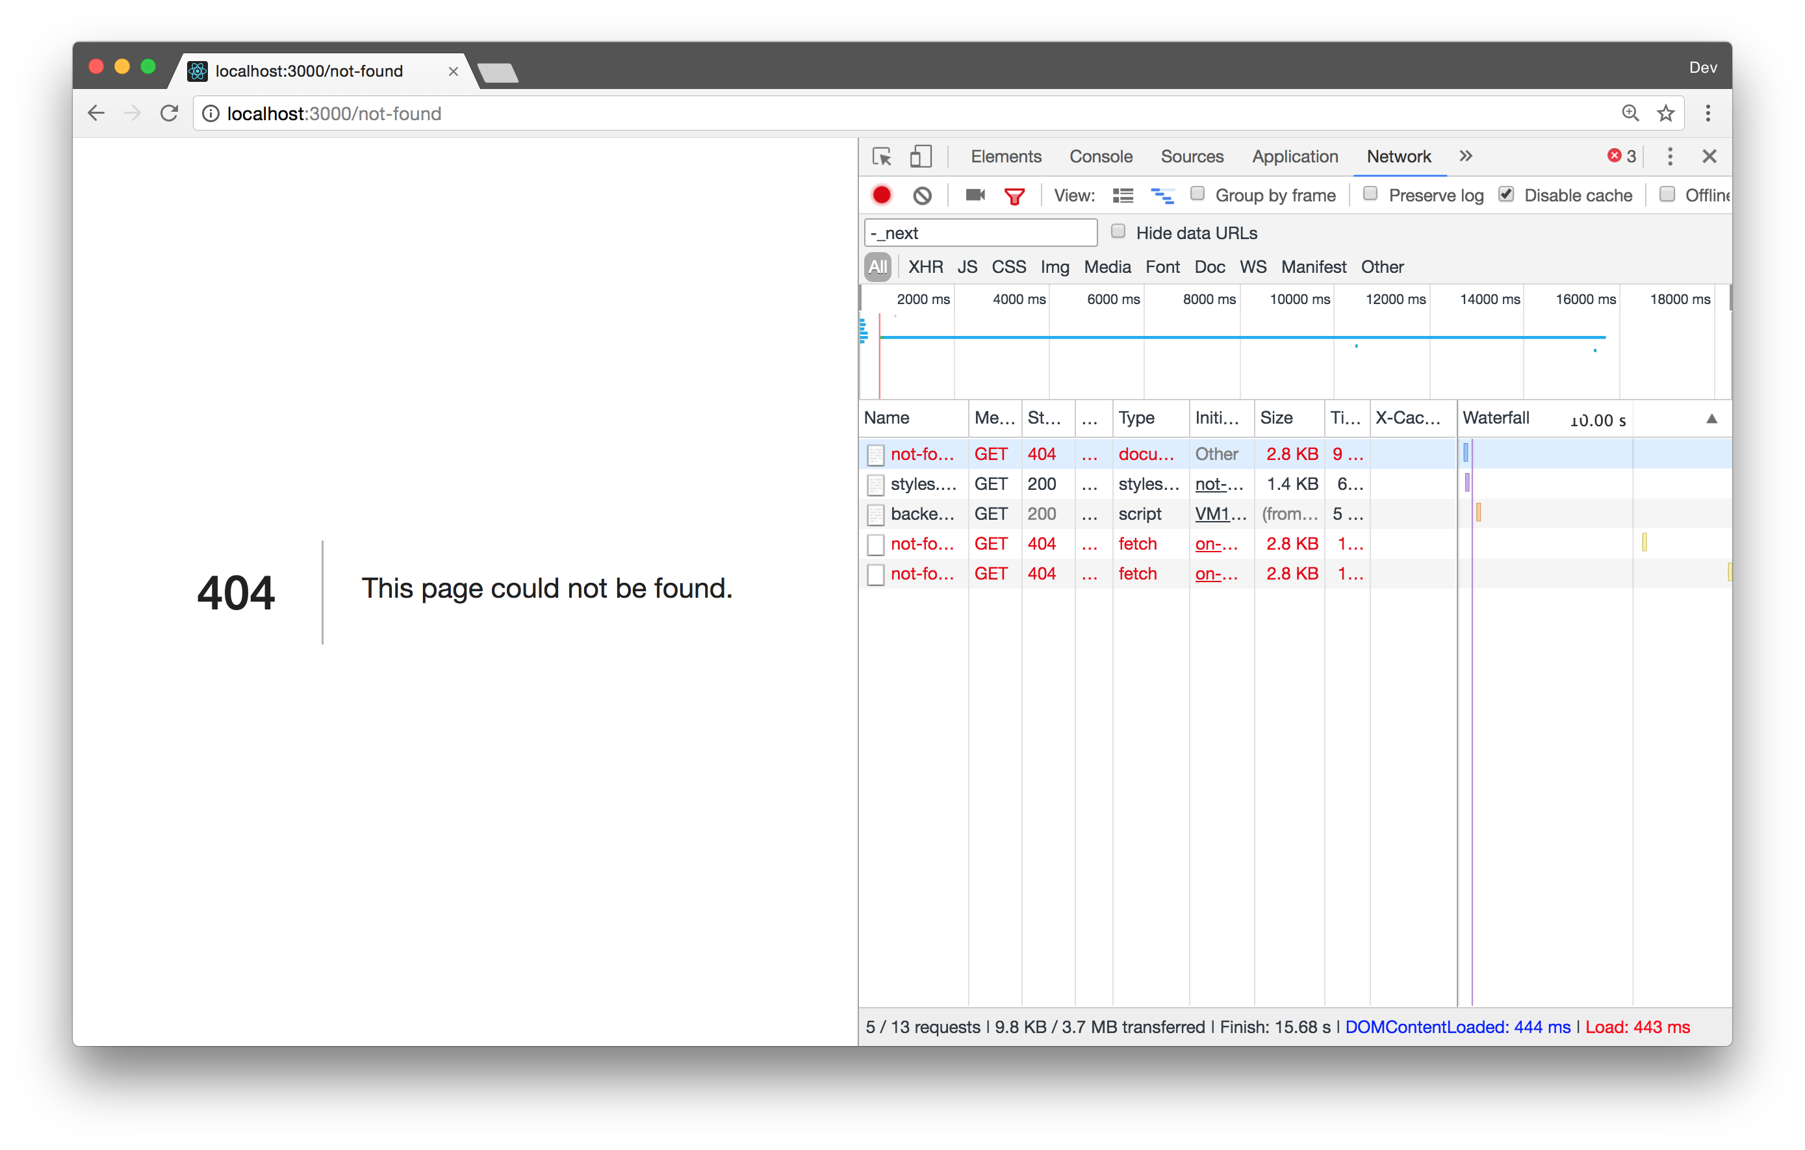Toggle the overview waterfall view icon

tap(1162, 196)
